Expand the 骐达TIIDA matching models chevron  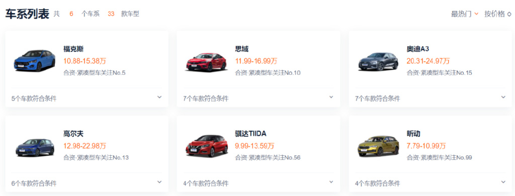click(x=331, y=182)
